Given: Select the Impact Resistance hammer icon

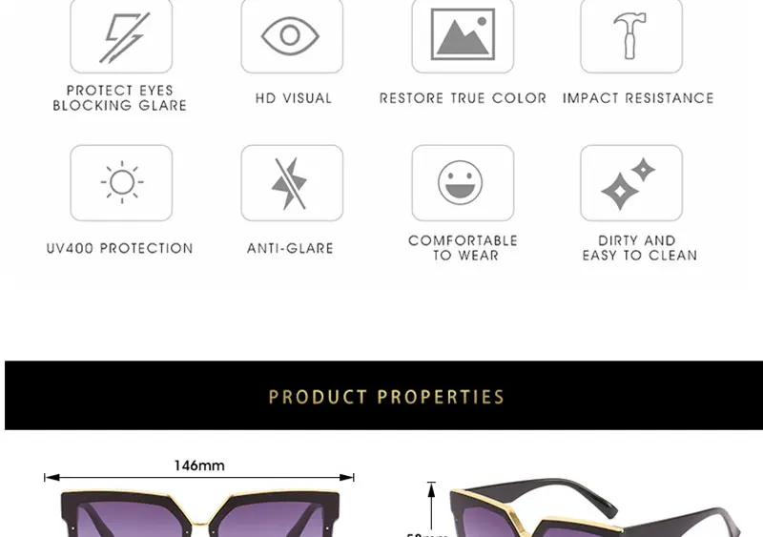Looking at the screenshot, I should 631,36.
